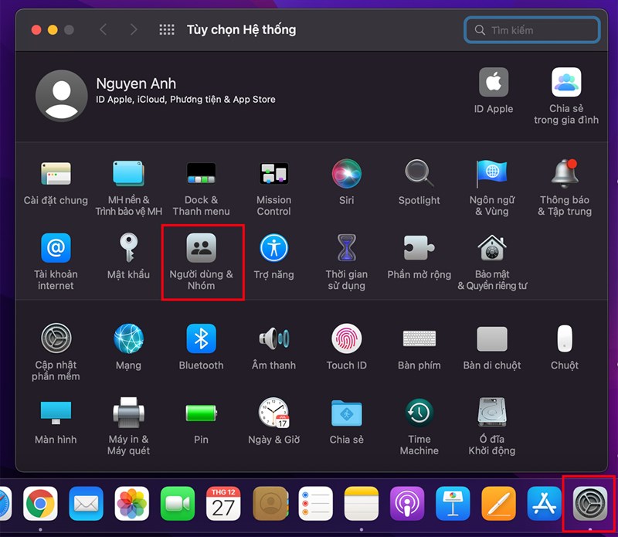This screenshot has width=618, height=537.
Task: Open Người dùng & Nhóm preferences
Action: 202,250
